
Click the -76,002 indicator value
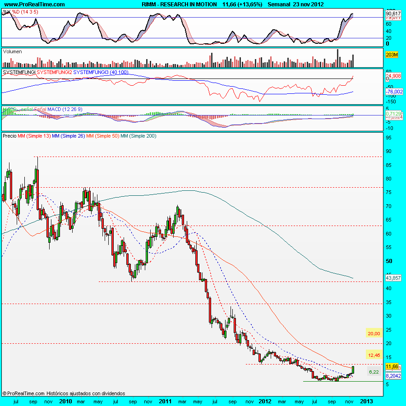pyautogui.click(x=394, y=92)
